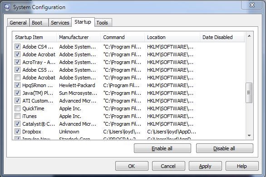The height and width of the screenshot is (177, 266).
Task: Uncheck the Adobe CS4 startup item
Action: pyautogui.click(x=17, y=47)
